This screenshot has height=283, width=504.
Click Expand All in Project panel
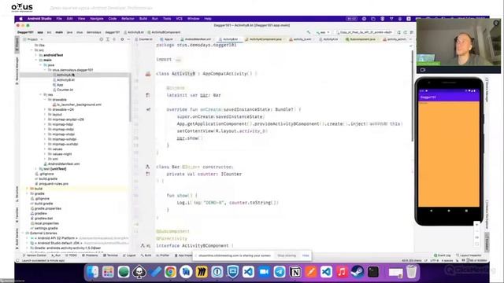(x=108, y=39)
